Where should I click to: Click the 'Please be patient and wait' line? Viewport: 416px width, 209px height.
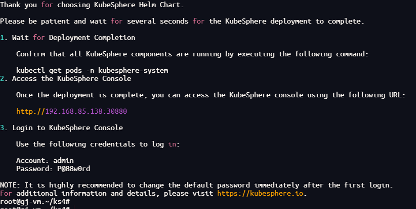[x=182, y=21]
